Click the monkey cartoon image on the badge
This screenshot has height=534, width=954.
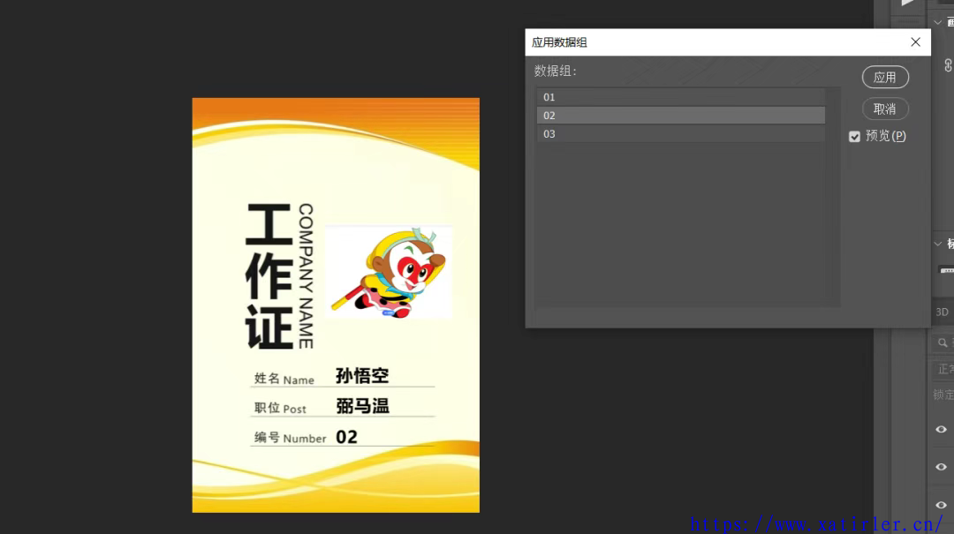point(389,272)
